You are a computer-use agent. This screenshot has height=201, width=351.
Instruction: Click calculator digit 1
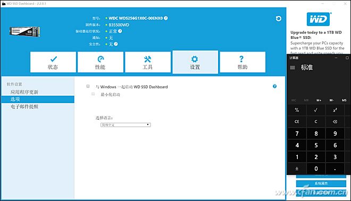[297, 157]
